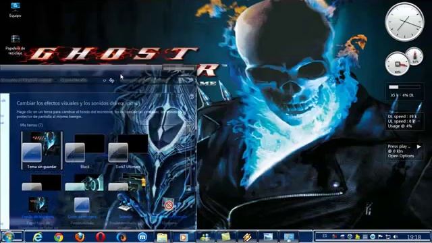Click the analog clock gadget
Image resolution: width=432 pixels, height=243 pixels.
coord(404,22)
